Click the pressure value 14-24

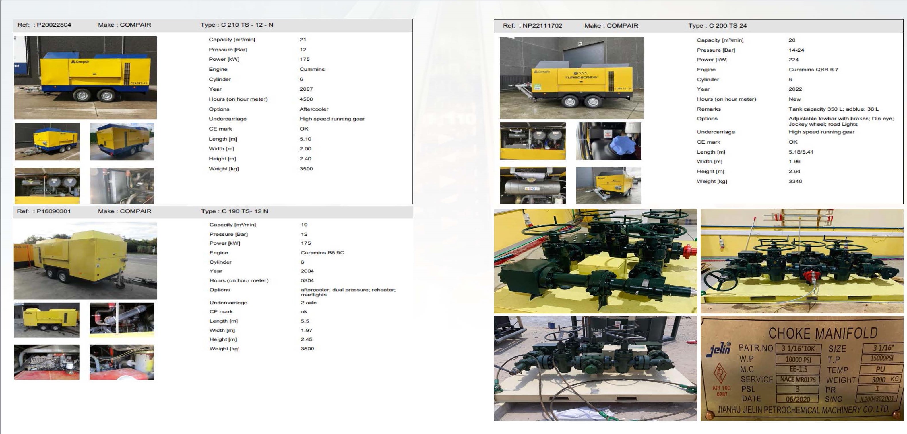(796, 50)
